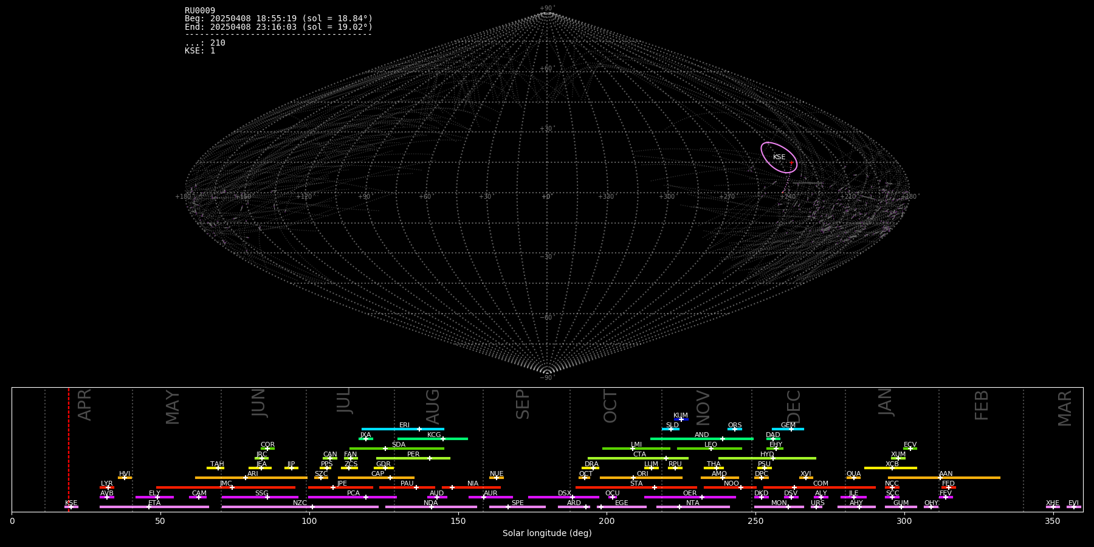Viewport: 1094px width, 547px height.
Task: Click the AAN shower label
Action: click(946, 474)
